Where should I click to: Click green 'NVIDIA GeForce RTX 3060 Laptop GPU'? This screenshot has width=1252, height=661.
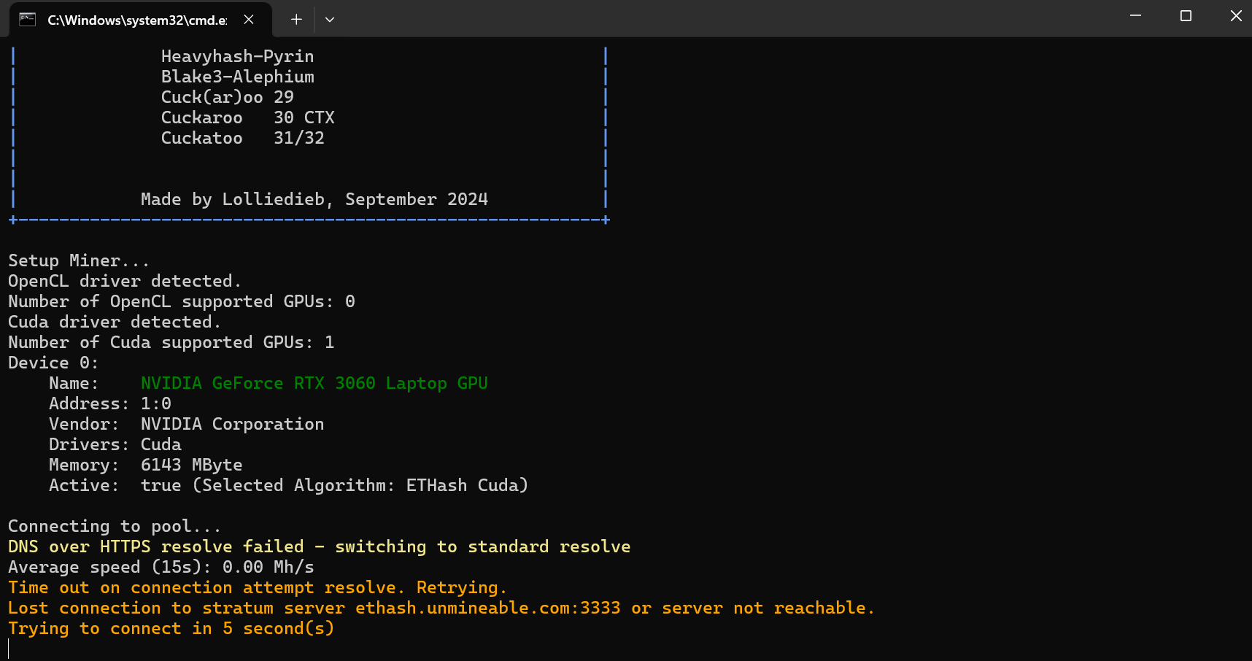pos(314,383)
